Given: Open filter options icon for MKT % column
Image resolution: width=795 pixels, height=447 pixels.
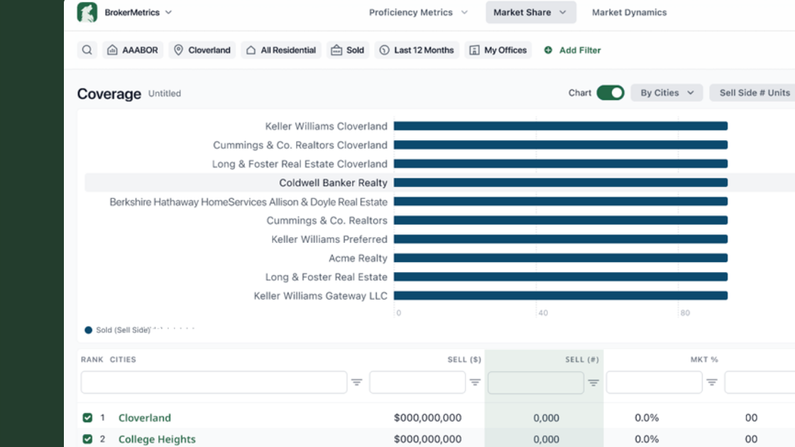Looking at the screenshot, I should [x=712, y=383].
